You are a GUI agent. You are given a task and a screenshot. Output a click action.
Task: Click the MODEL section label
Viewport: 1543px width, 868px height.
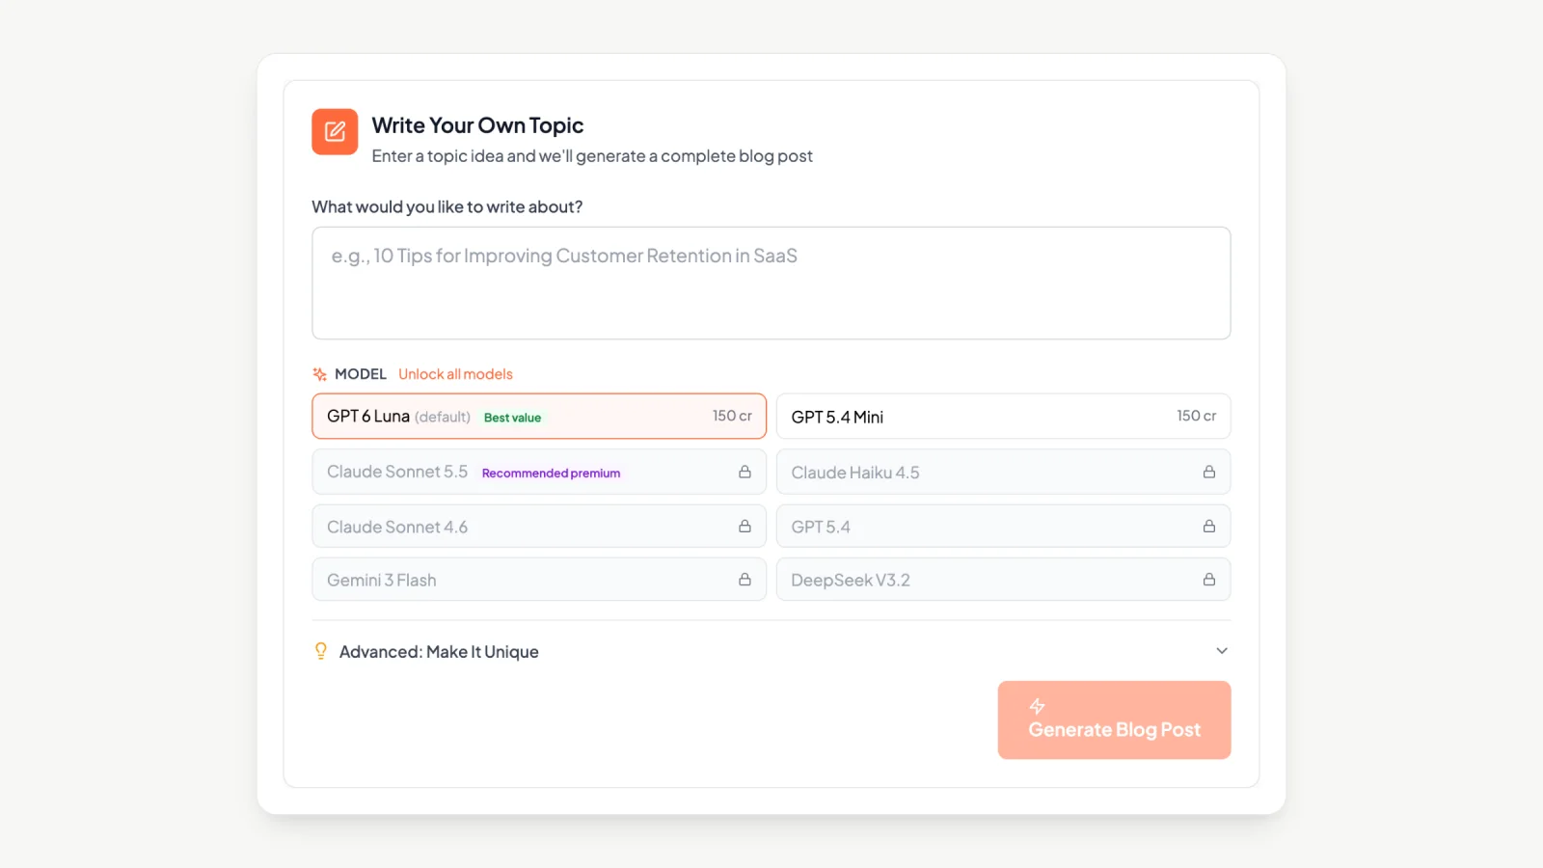pos(361,374)
